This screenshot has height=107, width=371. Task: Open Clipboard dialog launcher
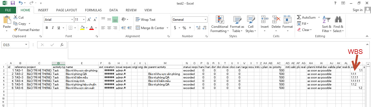41,36
